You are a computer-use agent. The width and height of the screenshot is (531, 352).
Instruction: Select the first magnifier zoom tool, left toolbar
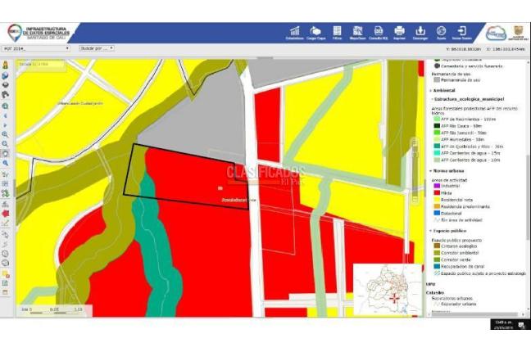[6, 134]
